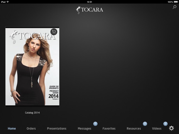Tap the iPad label in status bar

click(3, 2)
